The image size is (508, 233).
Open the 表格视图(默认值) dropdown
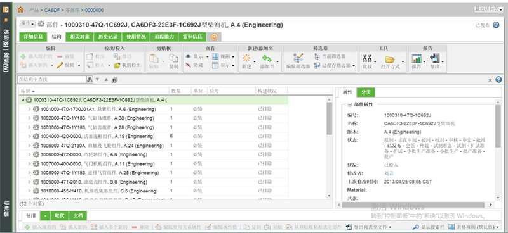pyautogui.click(x=474, y=227)
